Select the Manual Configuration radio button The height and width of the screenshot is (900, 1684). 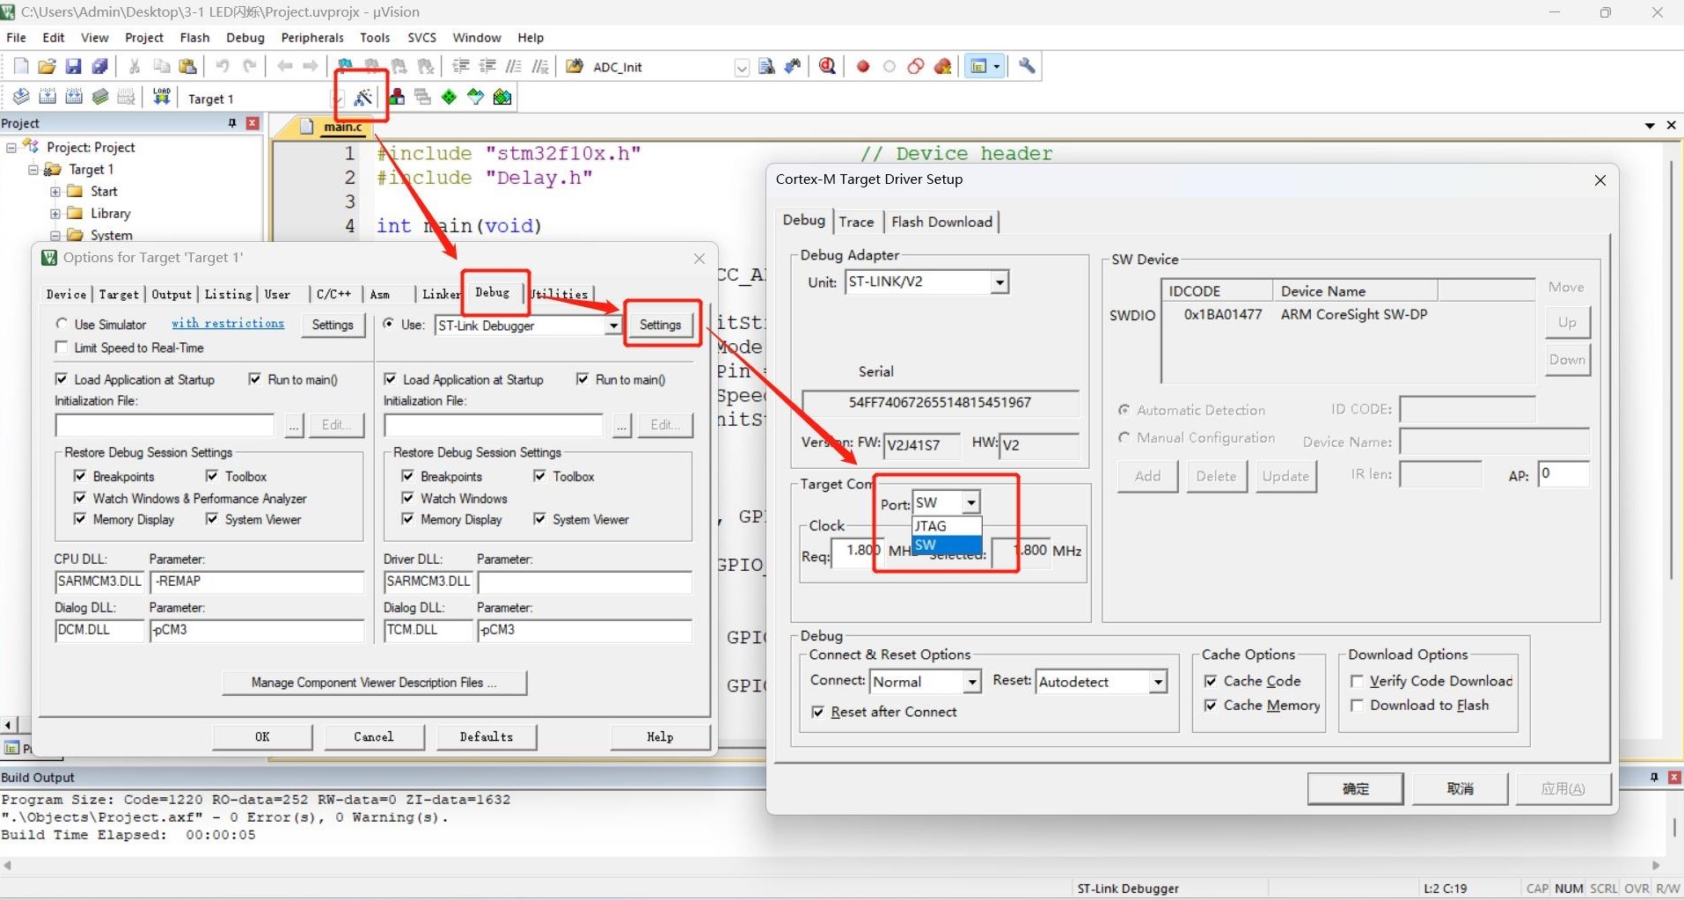1124,437
